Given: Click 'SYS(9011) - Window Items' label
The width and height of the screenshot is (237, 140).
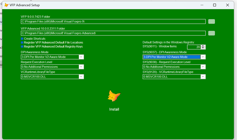Looking at the screenshot, I should coord(159,46).
